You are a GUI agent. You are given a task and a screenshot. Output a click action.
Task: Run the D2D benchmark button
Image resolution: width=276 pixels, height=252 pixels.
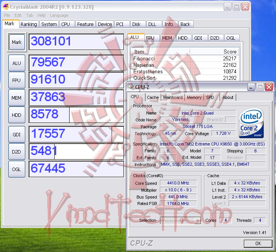17,152
